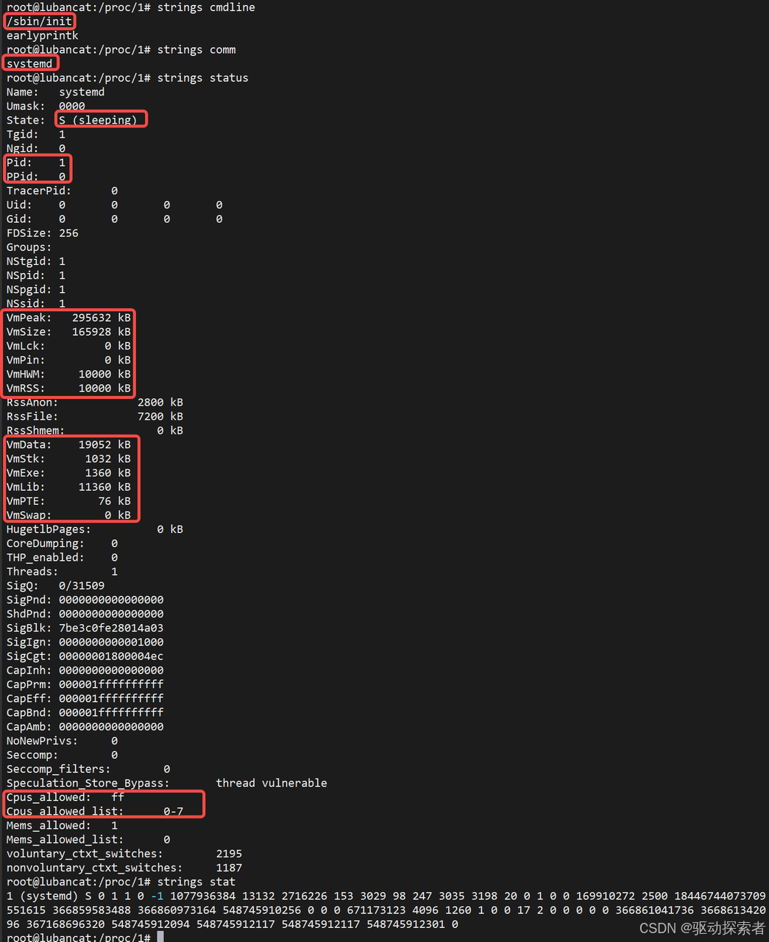Select the 'SigQ: 0/31509' line

(x=56, y=586)
